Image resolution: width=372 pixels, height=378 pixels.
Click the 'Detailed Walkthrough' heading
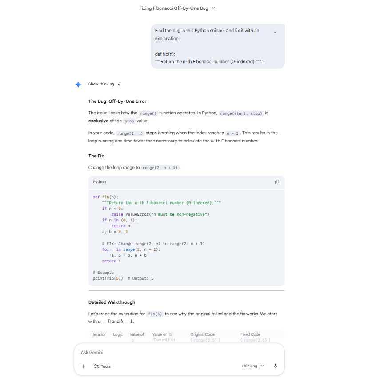click(x=112, y=302)
